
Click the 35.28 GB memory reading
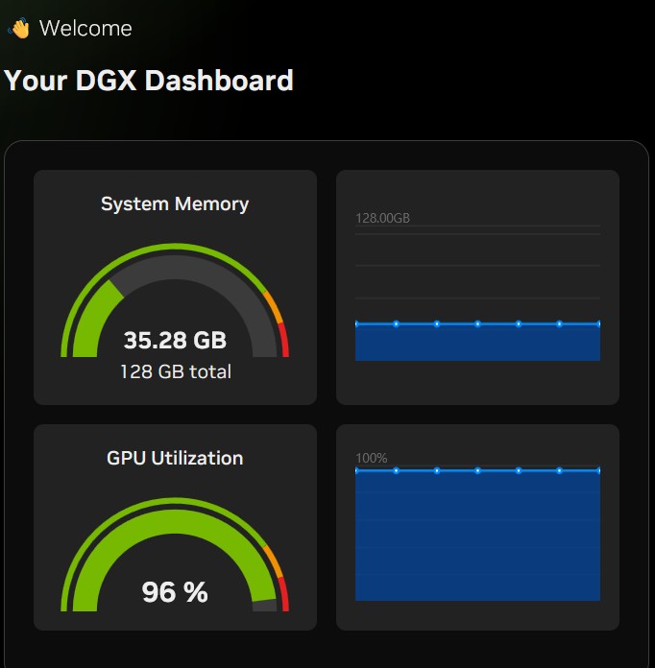pos(175,341)
